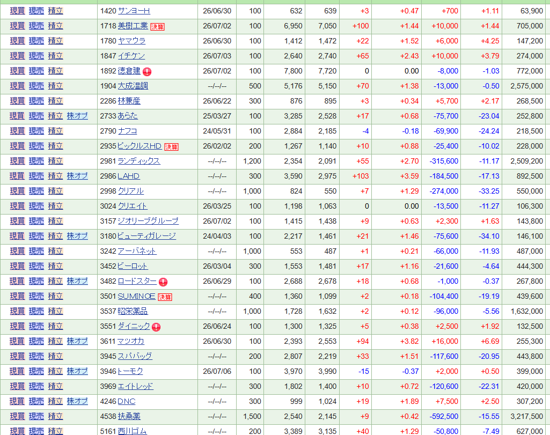This screenshot has height=435, width=550.
Task: Click 株オプ in the LAHD row
Action: point(77,176)
